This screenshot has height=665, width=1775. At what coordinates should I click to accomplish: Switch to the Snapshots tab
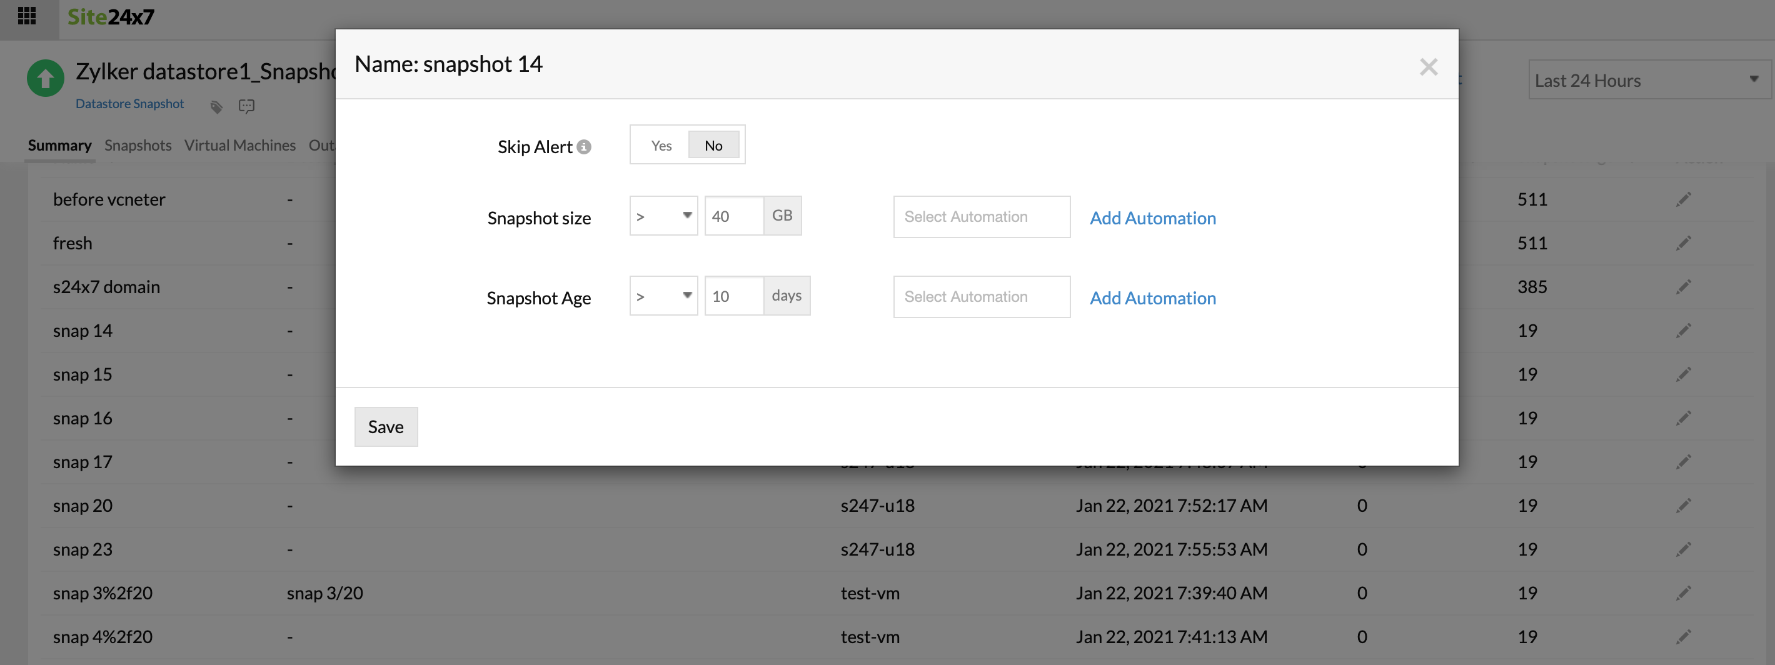(138, 146)
